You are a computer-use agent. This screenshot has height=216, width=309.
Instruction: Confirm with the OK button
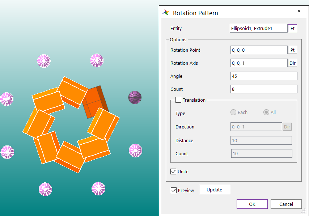(252, 204)
